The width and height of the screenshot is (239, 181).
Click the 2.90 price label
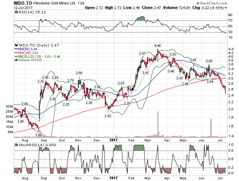point(45,77)
